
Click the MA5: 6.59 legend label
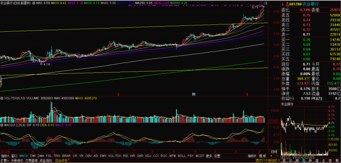pos(43,3)
